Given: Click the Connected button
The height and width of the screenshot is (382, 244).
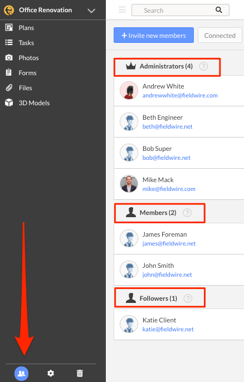Looking at the screenshot, I should (x=220, y=35).
